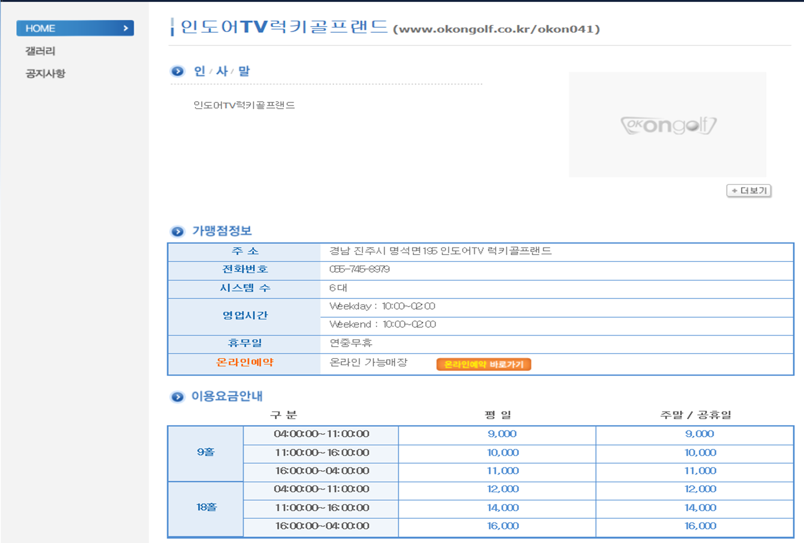
Task: Click the round bullet icon beside 인사말
Action: pyautogui.click(x=178, y=71)
